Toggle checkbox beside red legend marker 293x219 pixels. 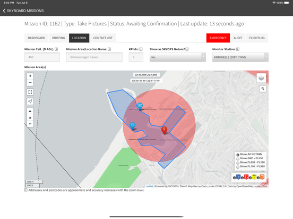243,178
